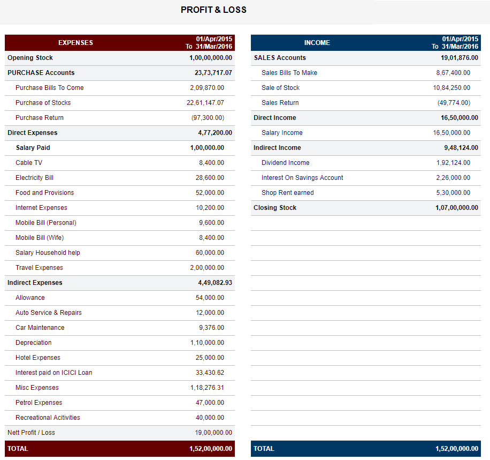Select the Purchase of Stocks entry
490x460 pixels.
(x=43, y=103)
